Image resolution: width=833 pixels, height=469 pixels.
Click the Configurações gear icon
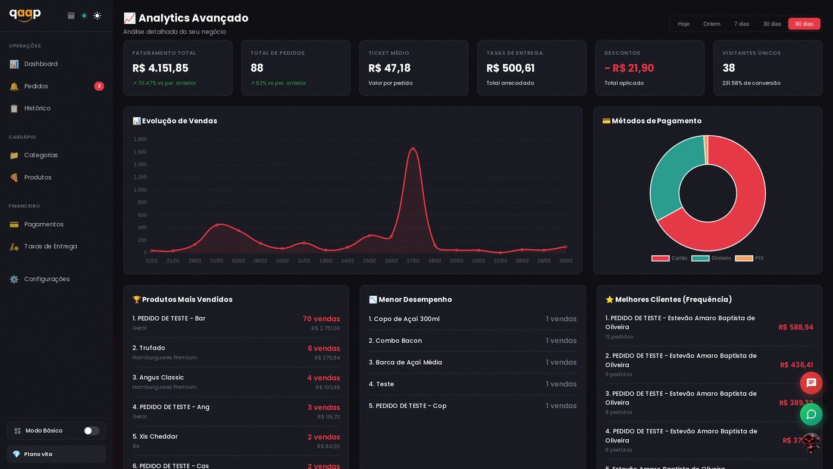(x=14, y=279)
